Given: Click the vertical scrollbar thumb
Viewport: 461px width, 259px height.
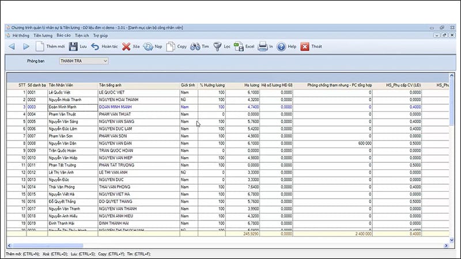Looking at the screenshot, I should click(x=452, y=103).
